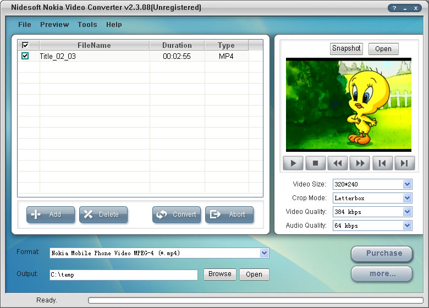Click the Purchase button
Viewport: 429px width, 308px height.
382,254
